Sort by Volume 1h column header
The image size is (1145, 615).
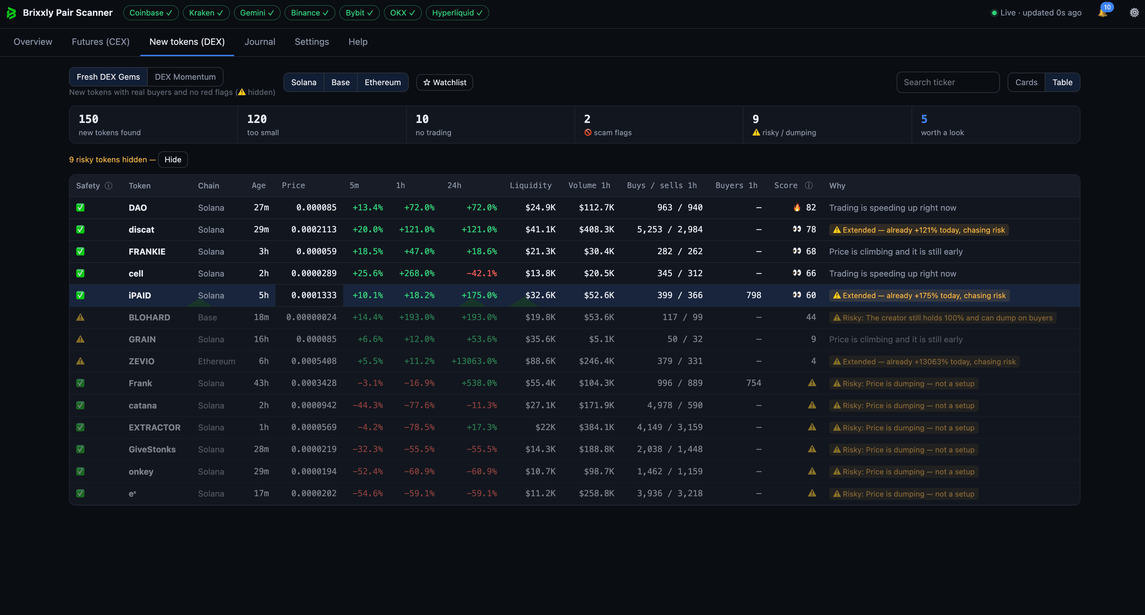589,186
